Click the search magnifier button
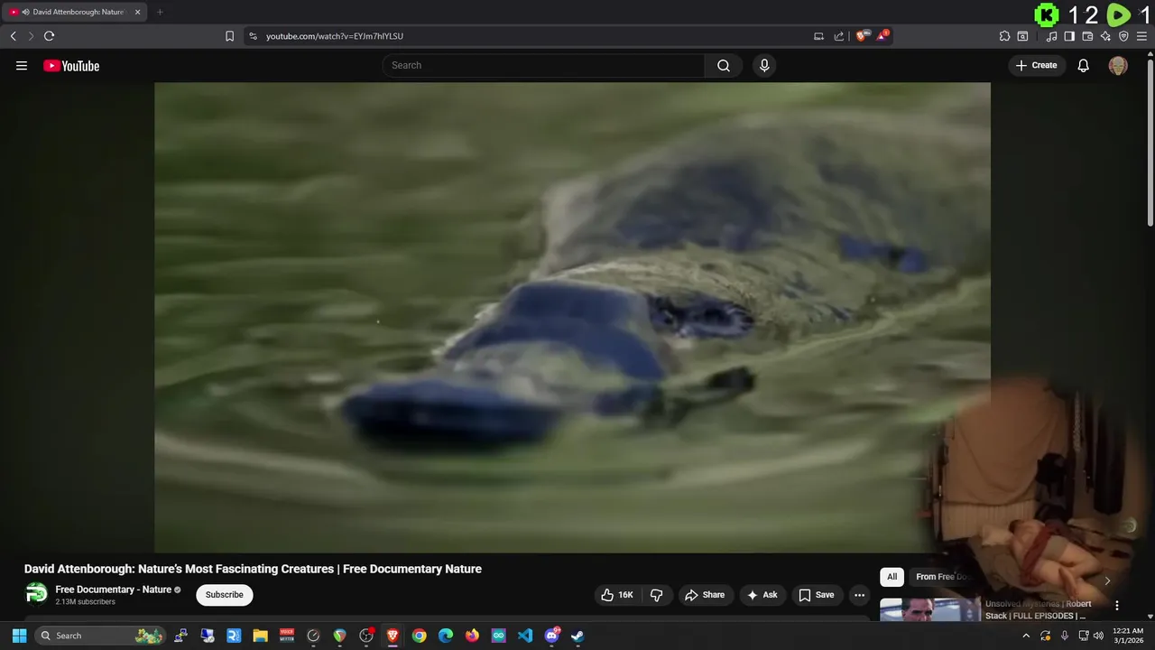The height and width of the screenshot is (650, 1155). (724, 65)
